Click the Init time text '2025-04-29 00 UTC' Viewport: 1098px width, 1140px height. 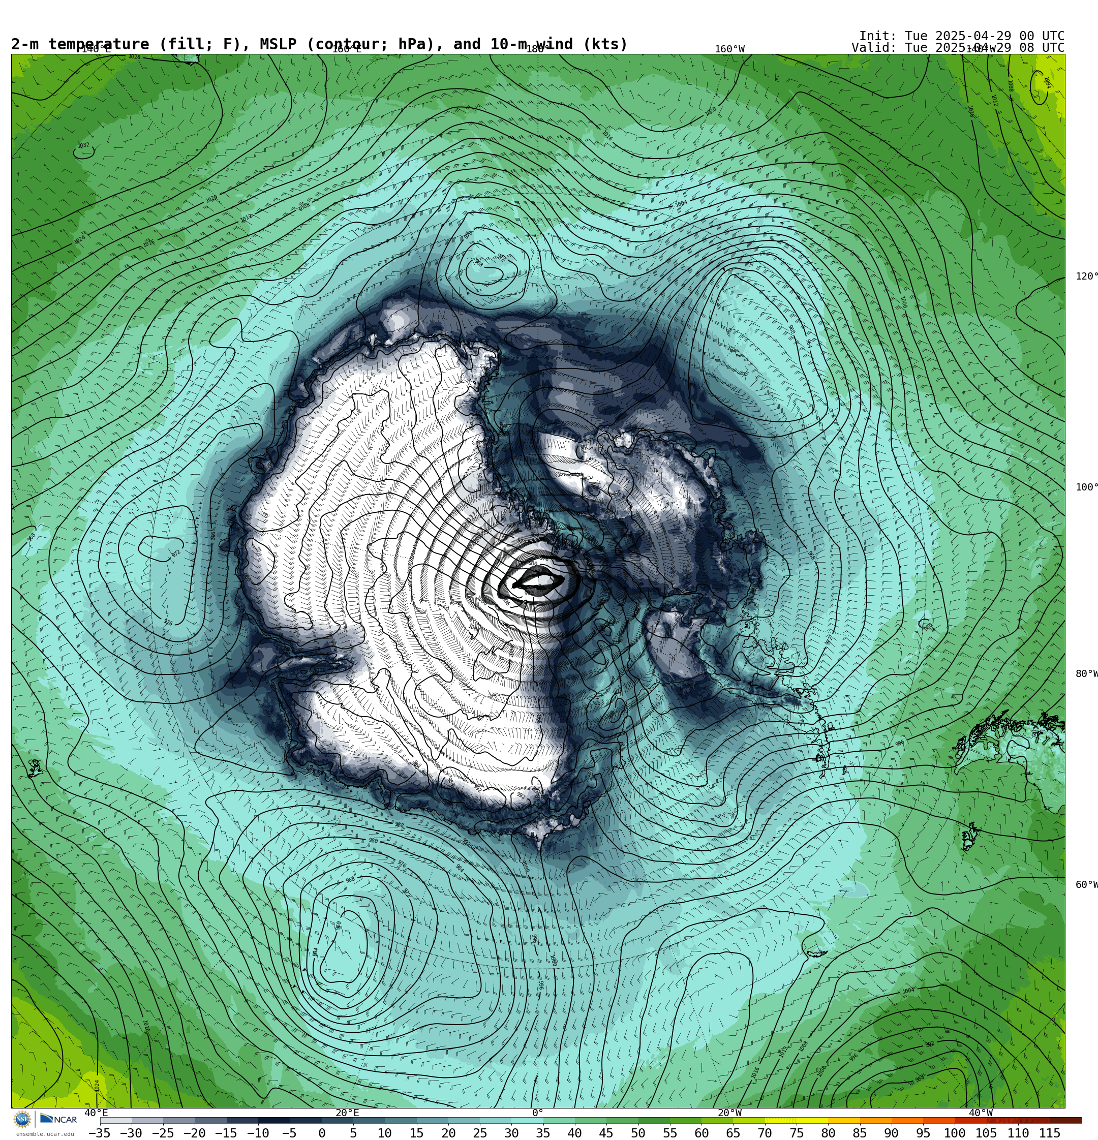(1000, 36)
